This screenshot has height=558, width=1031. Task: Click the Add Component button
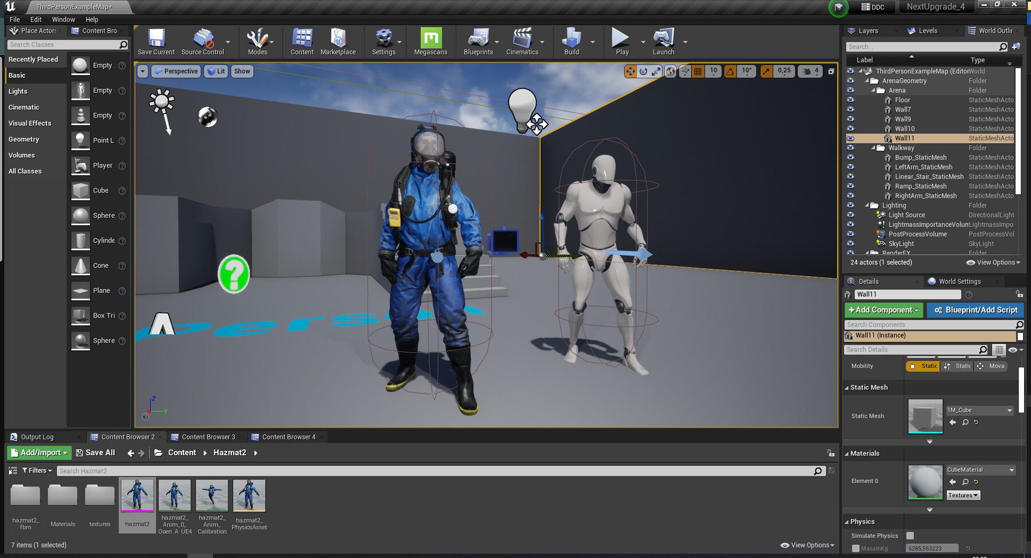(884, 310)
